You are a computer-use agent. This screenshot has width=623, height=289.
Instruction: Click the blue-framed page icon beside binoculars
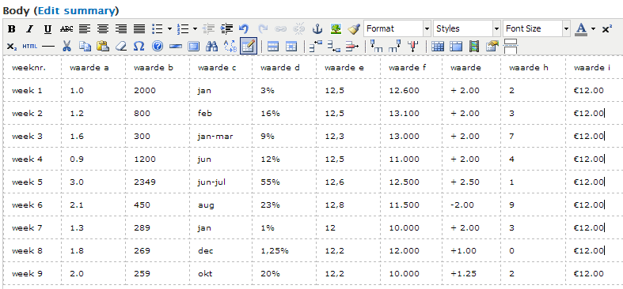point(193,47)
